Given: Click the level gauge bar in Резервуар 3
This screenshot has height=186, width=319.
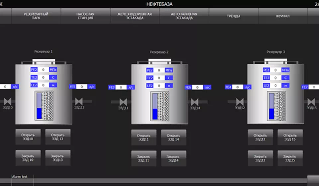Looking at the screenshot, I should [x=271, y=106].
